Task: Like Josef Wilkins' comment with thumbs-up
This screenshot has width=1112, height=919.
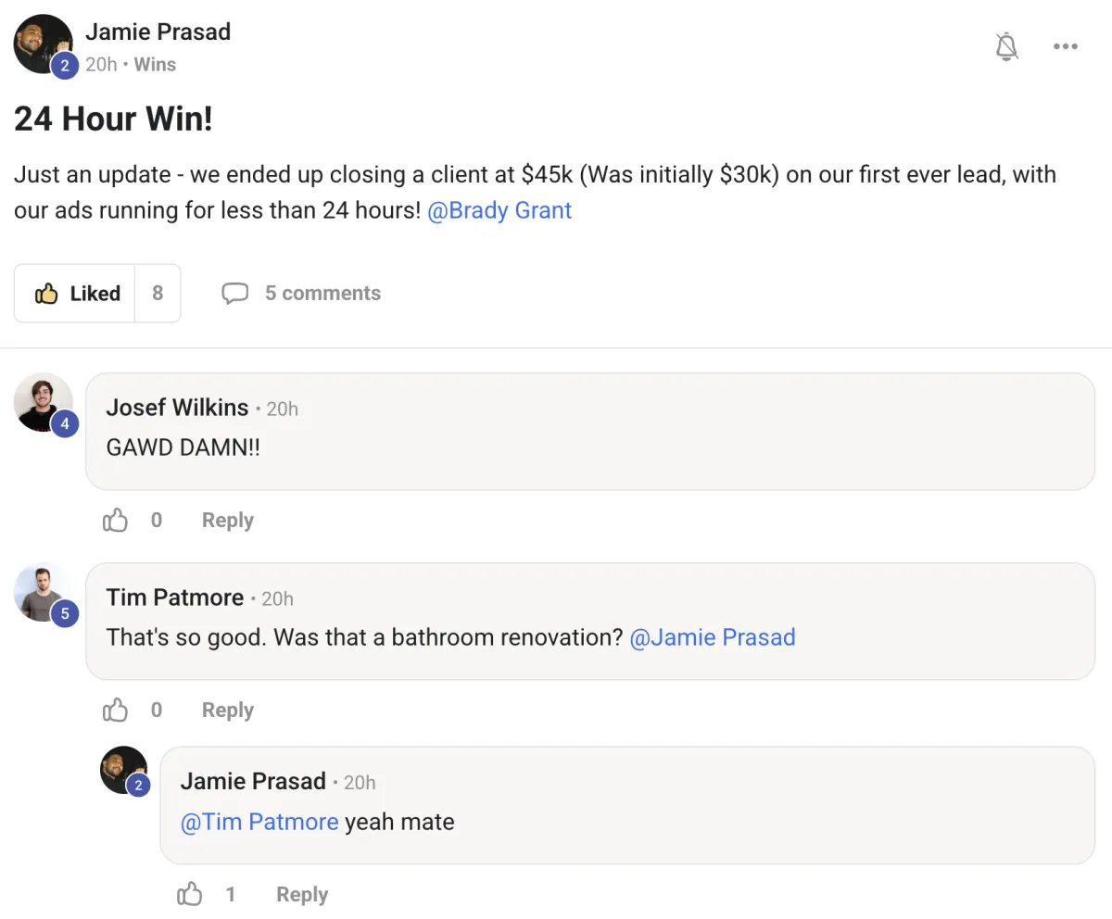Action: pyautogui.click(x=115, y=521)
